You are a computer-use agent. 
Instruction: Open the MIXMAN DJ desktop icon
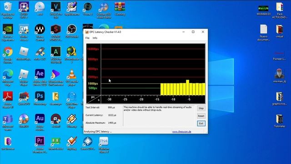tap(264, 10)
